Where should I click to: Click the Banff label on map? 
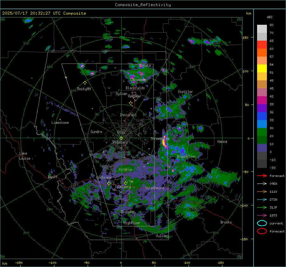(x=52, y=177)
